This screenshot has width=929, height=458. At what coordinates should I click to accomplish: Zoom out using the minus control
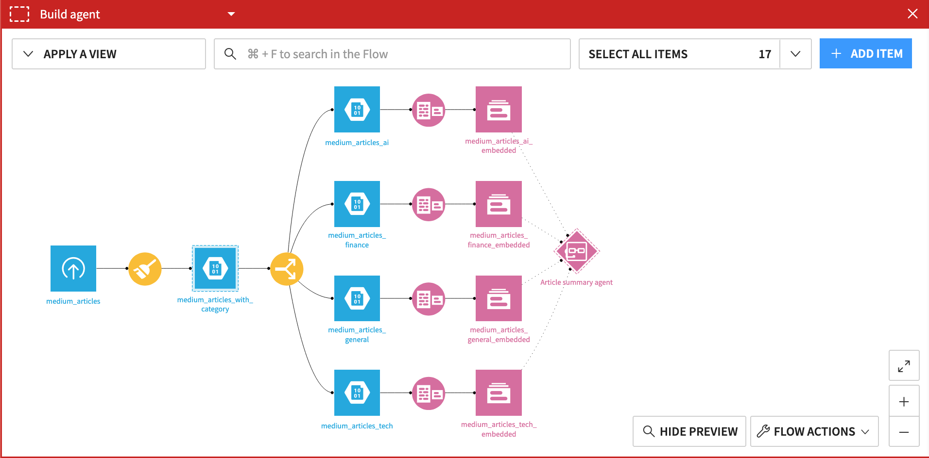coord(904,432)
